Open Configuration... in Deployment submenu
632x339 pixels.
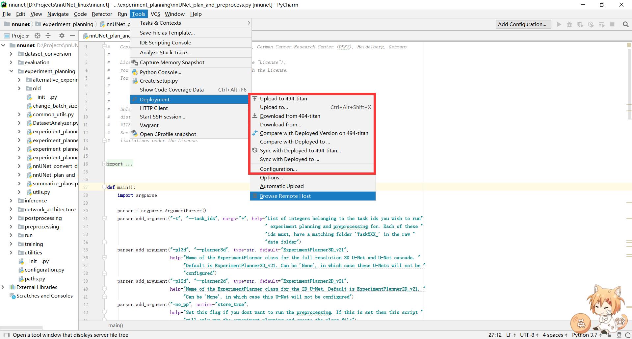click(x=313, y=169)
